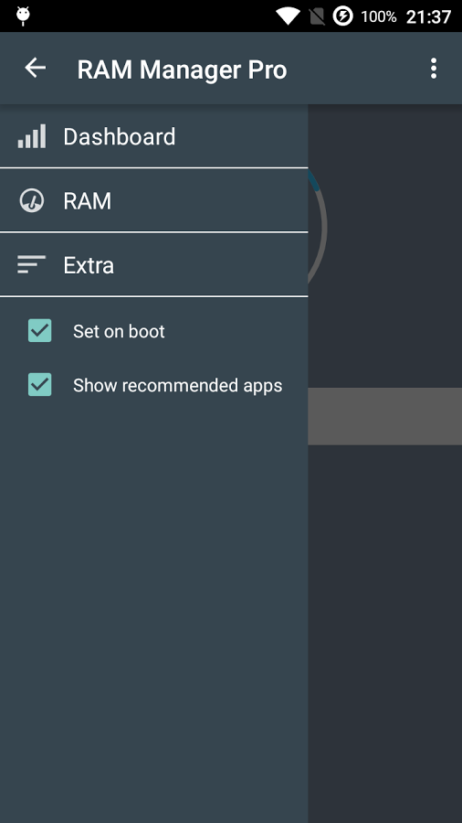Uncheck the Show recommended apps checkbox
The height and width of the screenshot is (823, 462).
coord(40,385)
